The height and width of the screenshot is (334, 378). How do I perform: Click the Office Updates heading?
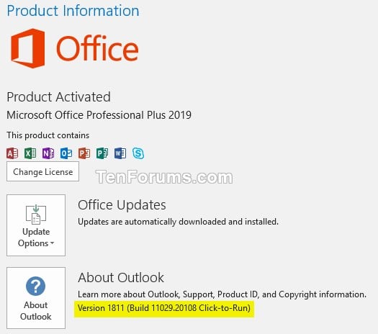point(122,205)
